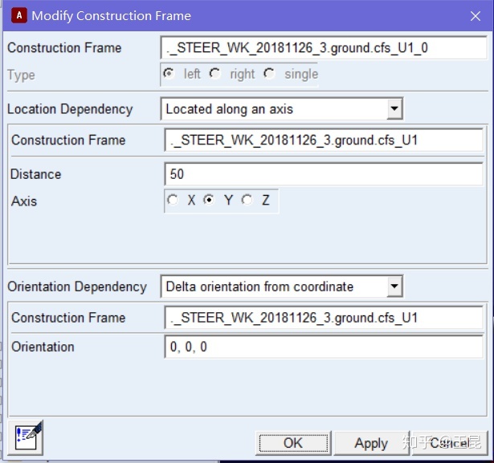
Task: Select the Z axis radio button
Action: point(247,201)
